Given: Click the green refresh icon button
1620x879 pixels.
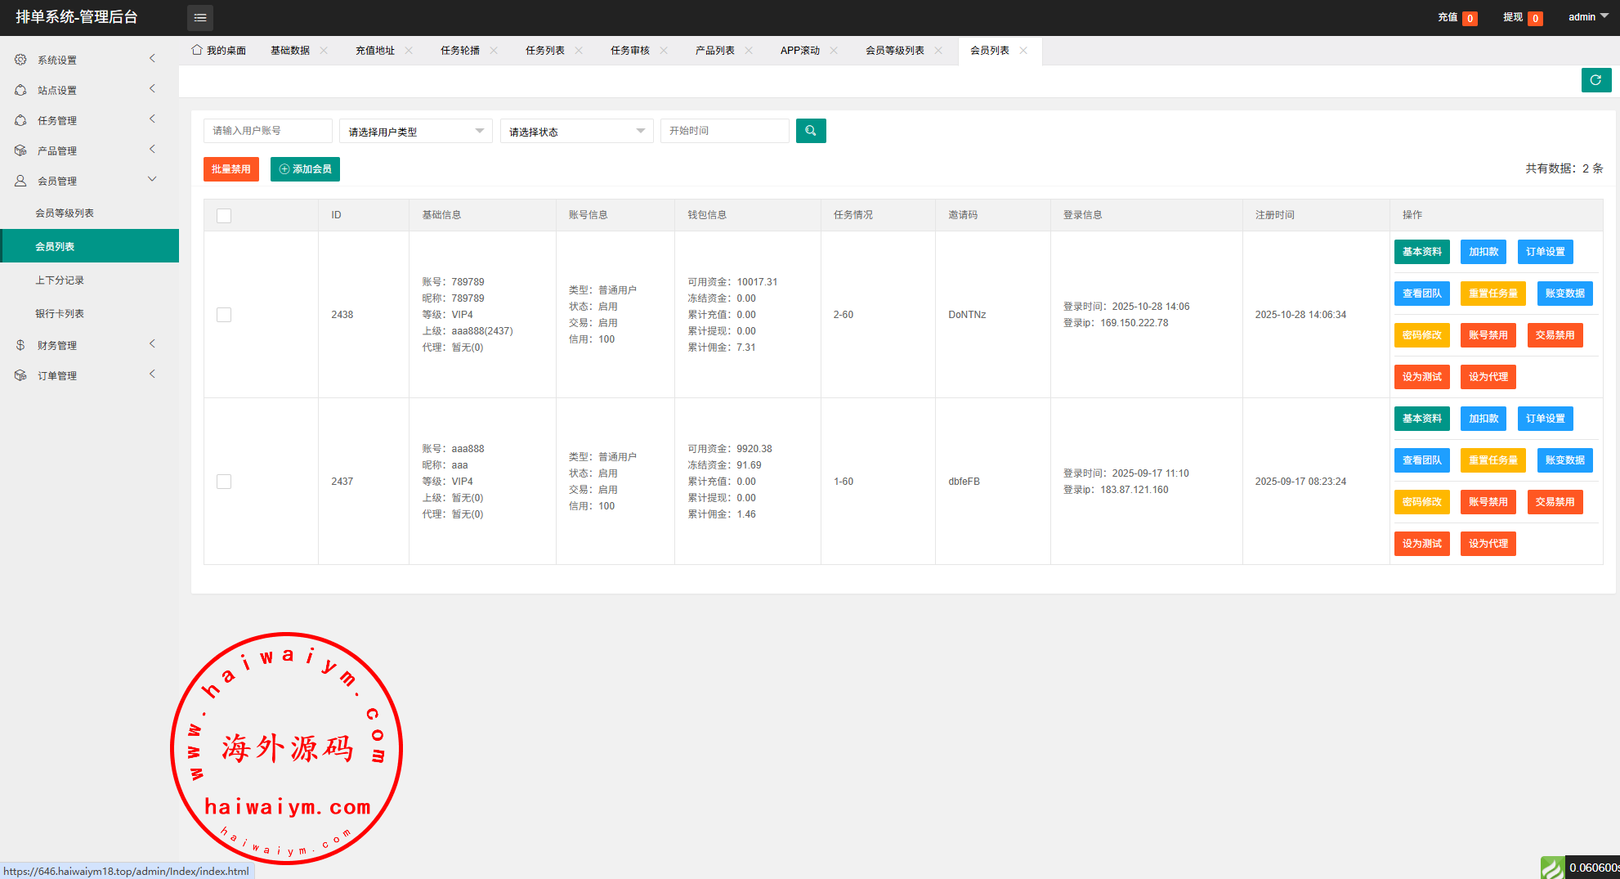Looking at the screenshot, I should [1595, 80].
